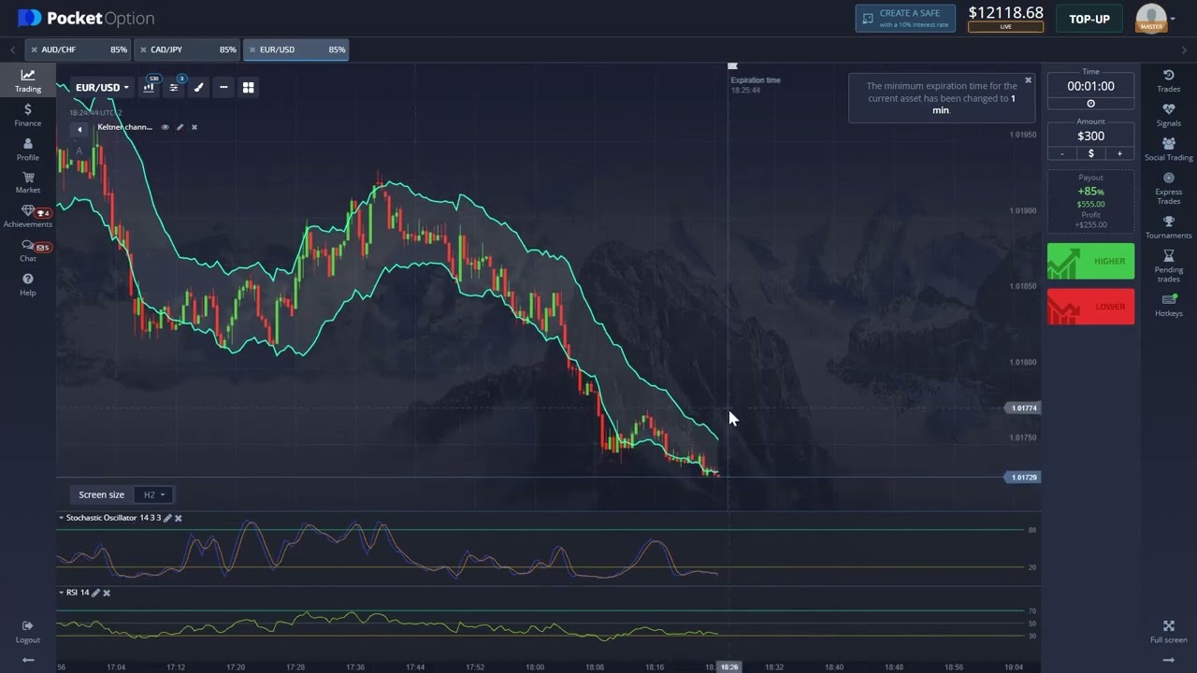Click Create a Safe button
The width and height of the screenshot is (1197, 673).
pos(905,19)
